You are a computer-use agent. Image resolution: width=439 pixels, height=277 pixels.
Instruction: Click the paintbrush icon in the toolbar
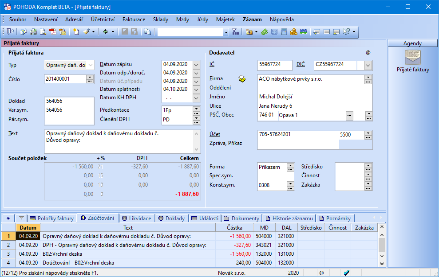(x=86, y=32)
